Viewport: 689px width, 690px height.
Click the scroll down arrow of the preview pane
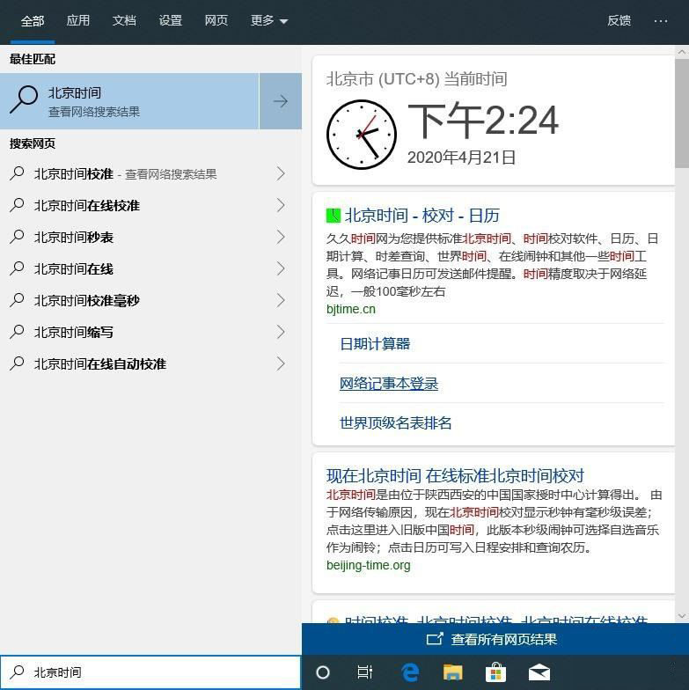pyautogui.click(x=681, y=616)
